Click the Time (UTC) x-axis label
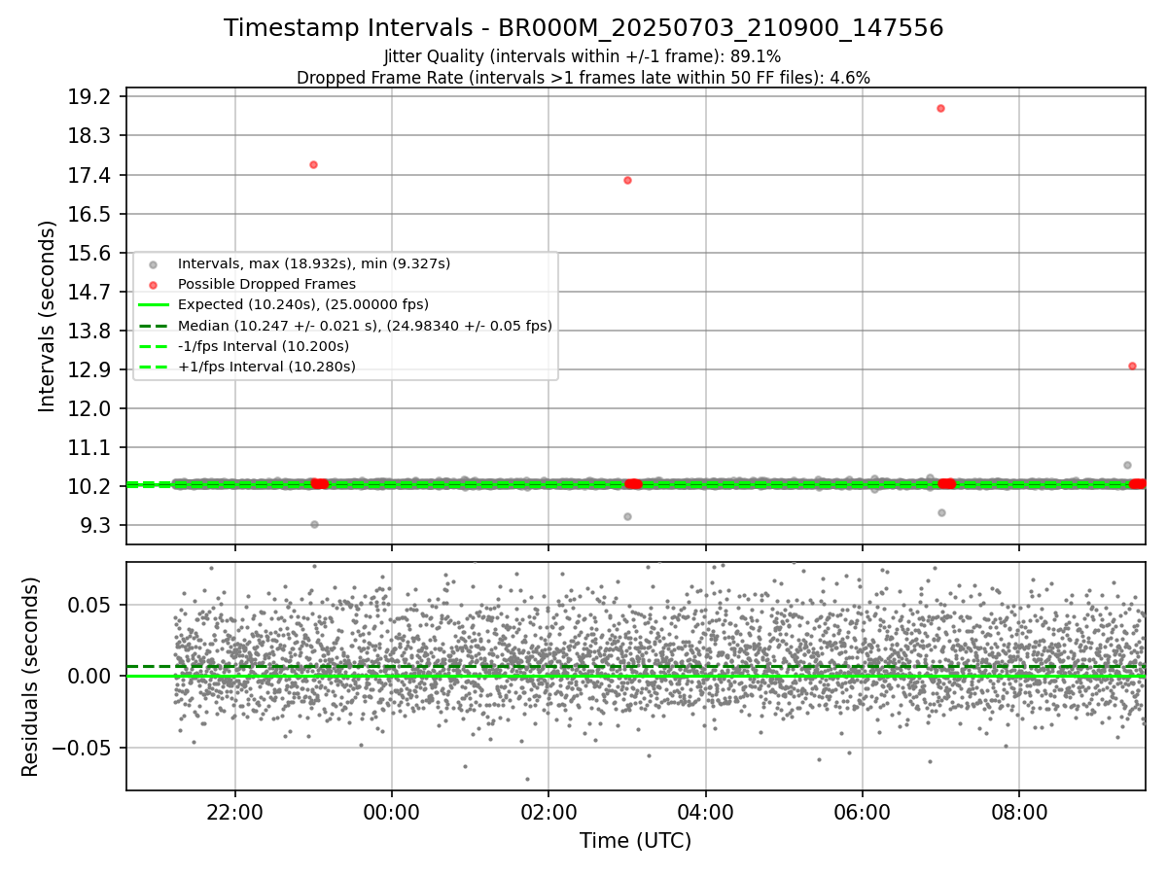 [x=636, y=841]
